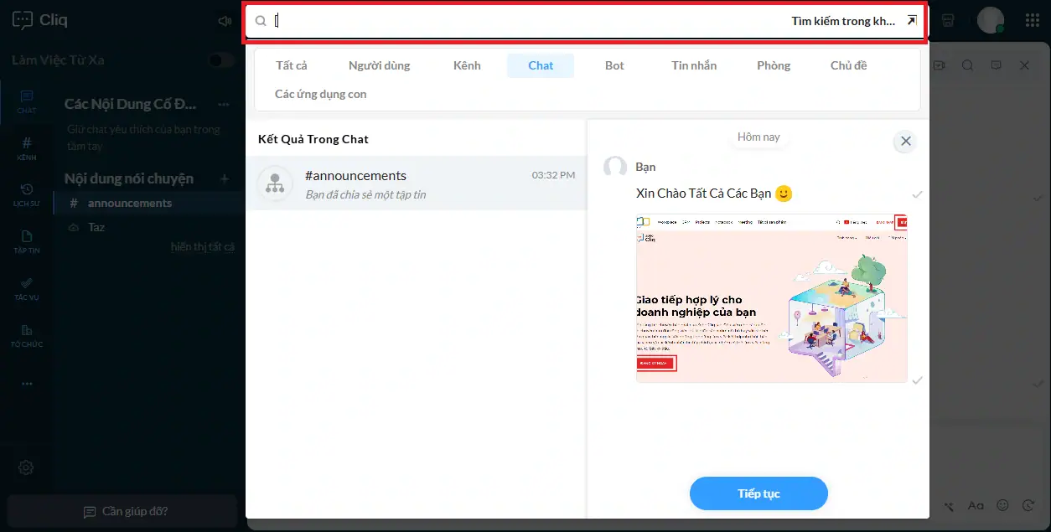Open options for Các Nội Dung Cố Định
The height and width of the screenshot is (532, 1051).
click(223, 104)
